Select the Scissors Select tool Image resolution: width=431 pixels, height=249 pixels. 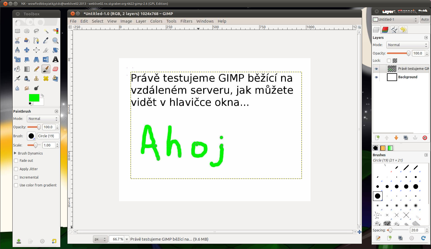tap(17, 41)
